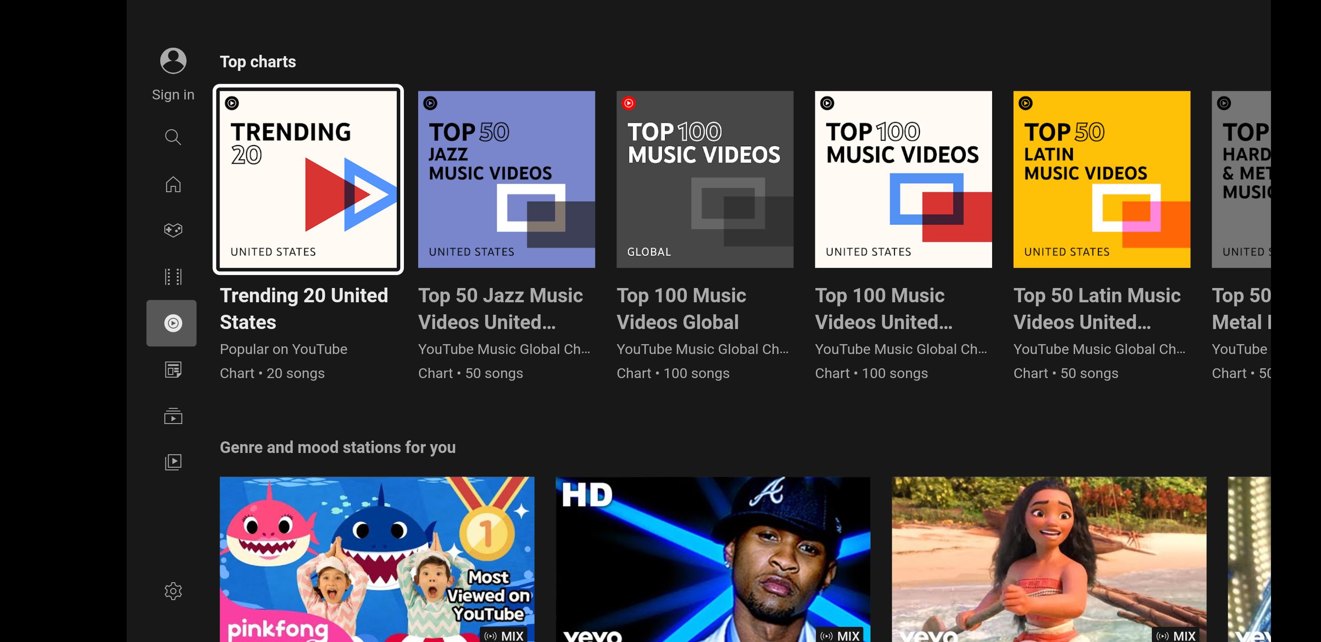1321x642 pixels.
Task: Open the Gaming controller icon
Action: (x=173, y=230)
